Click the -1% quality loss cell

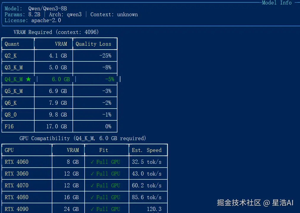(x=107, y=115)
